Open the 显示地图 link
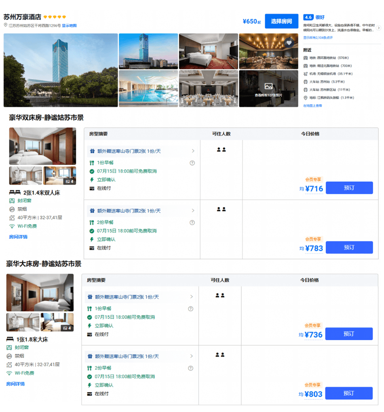384x412 pixels. pos(69,25)
